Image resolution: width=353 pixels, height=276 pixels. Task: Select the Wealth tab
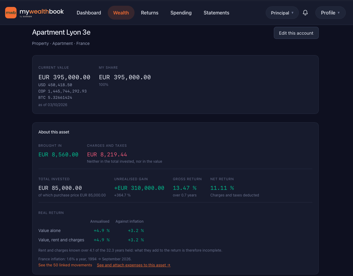(121, 13)
